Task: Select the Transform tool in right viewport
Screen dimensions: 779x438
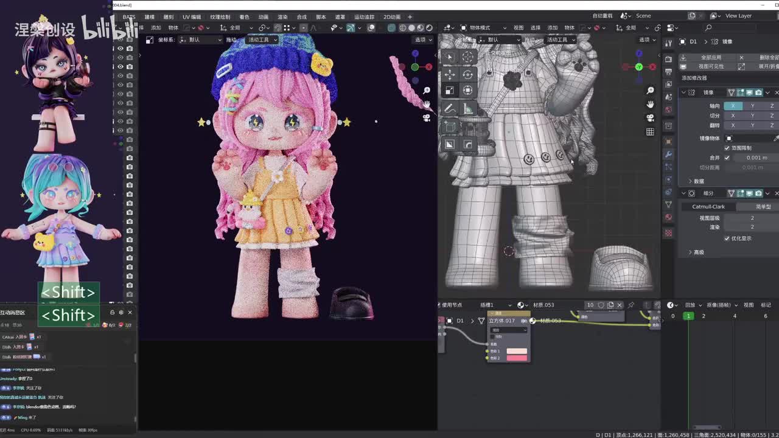Action: (467, 90)
